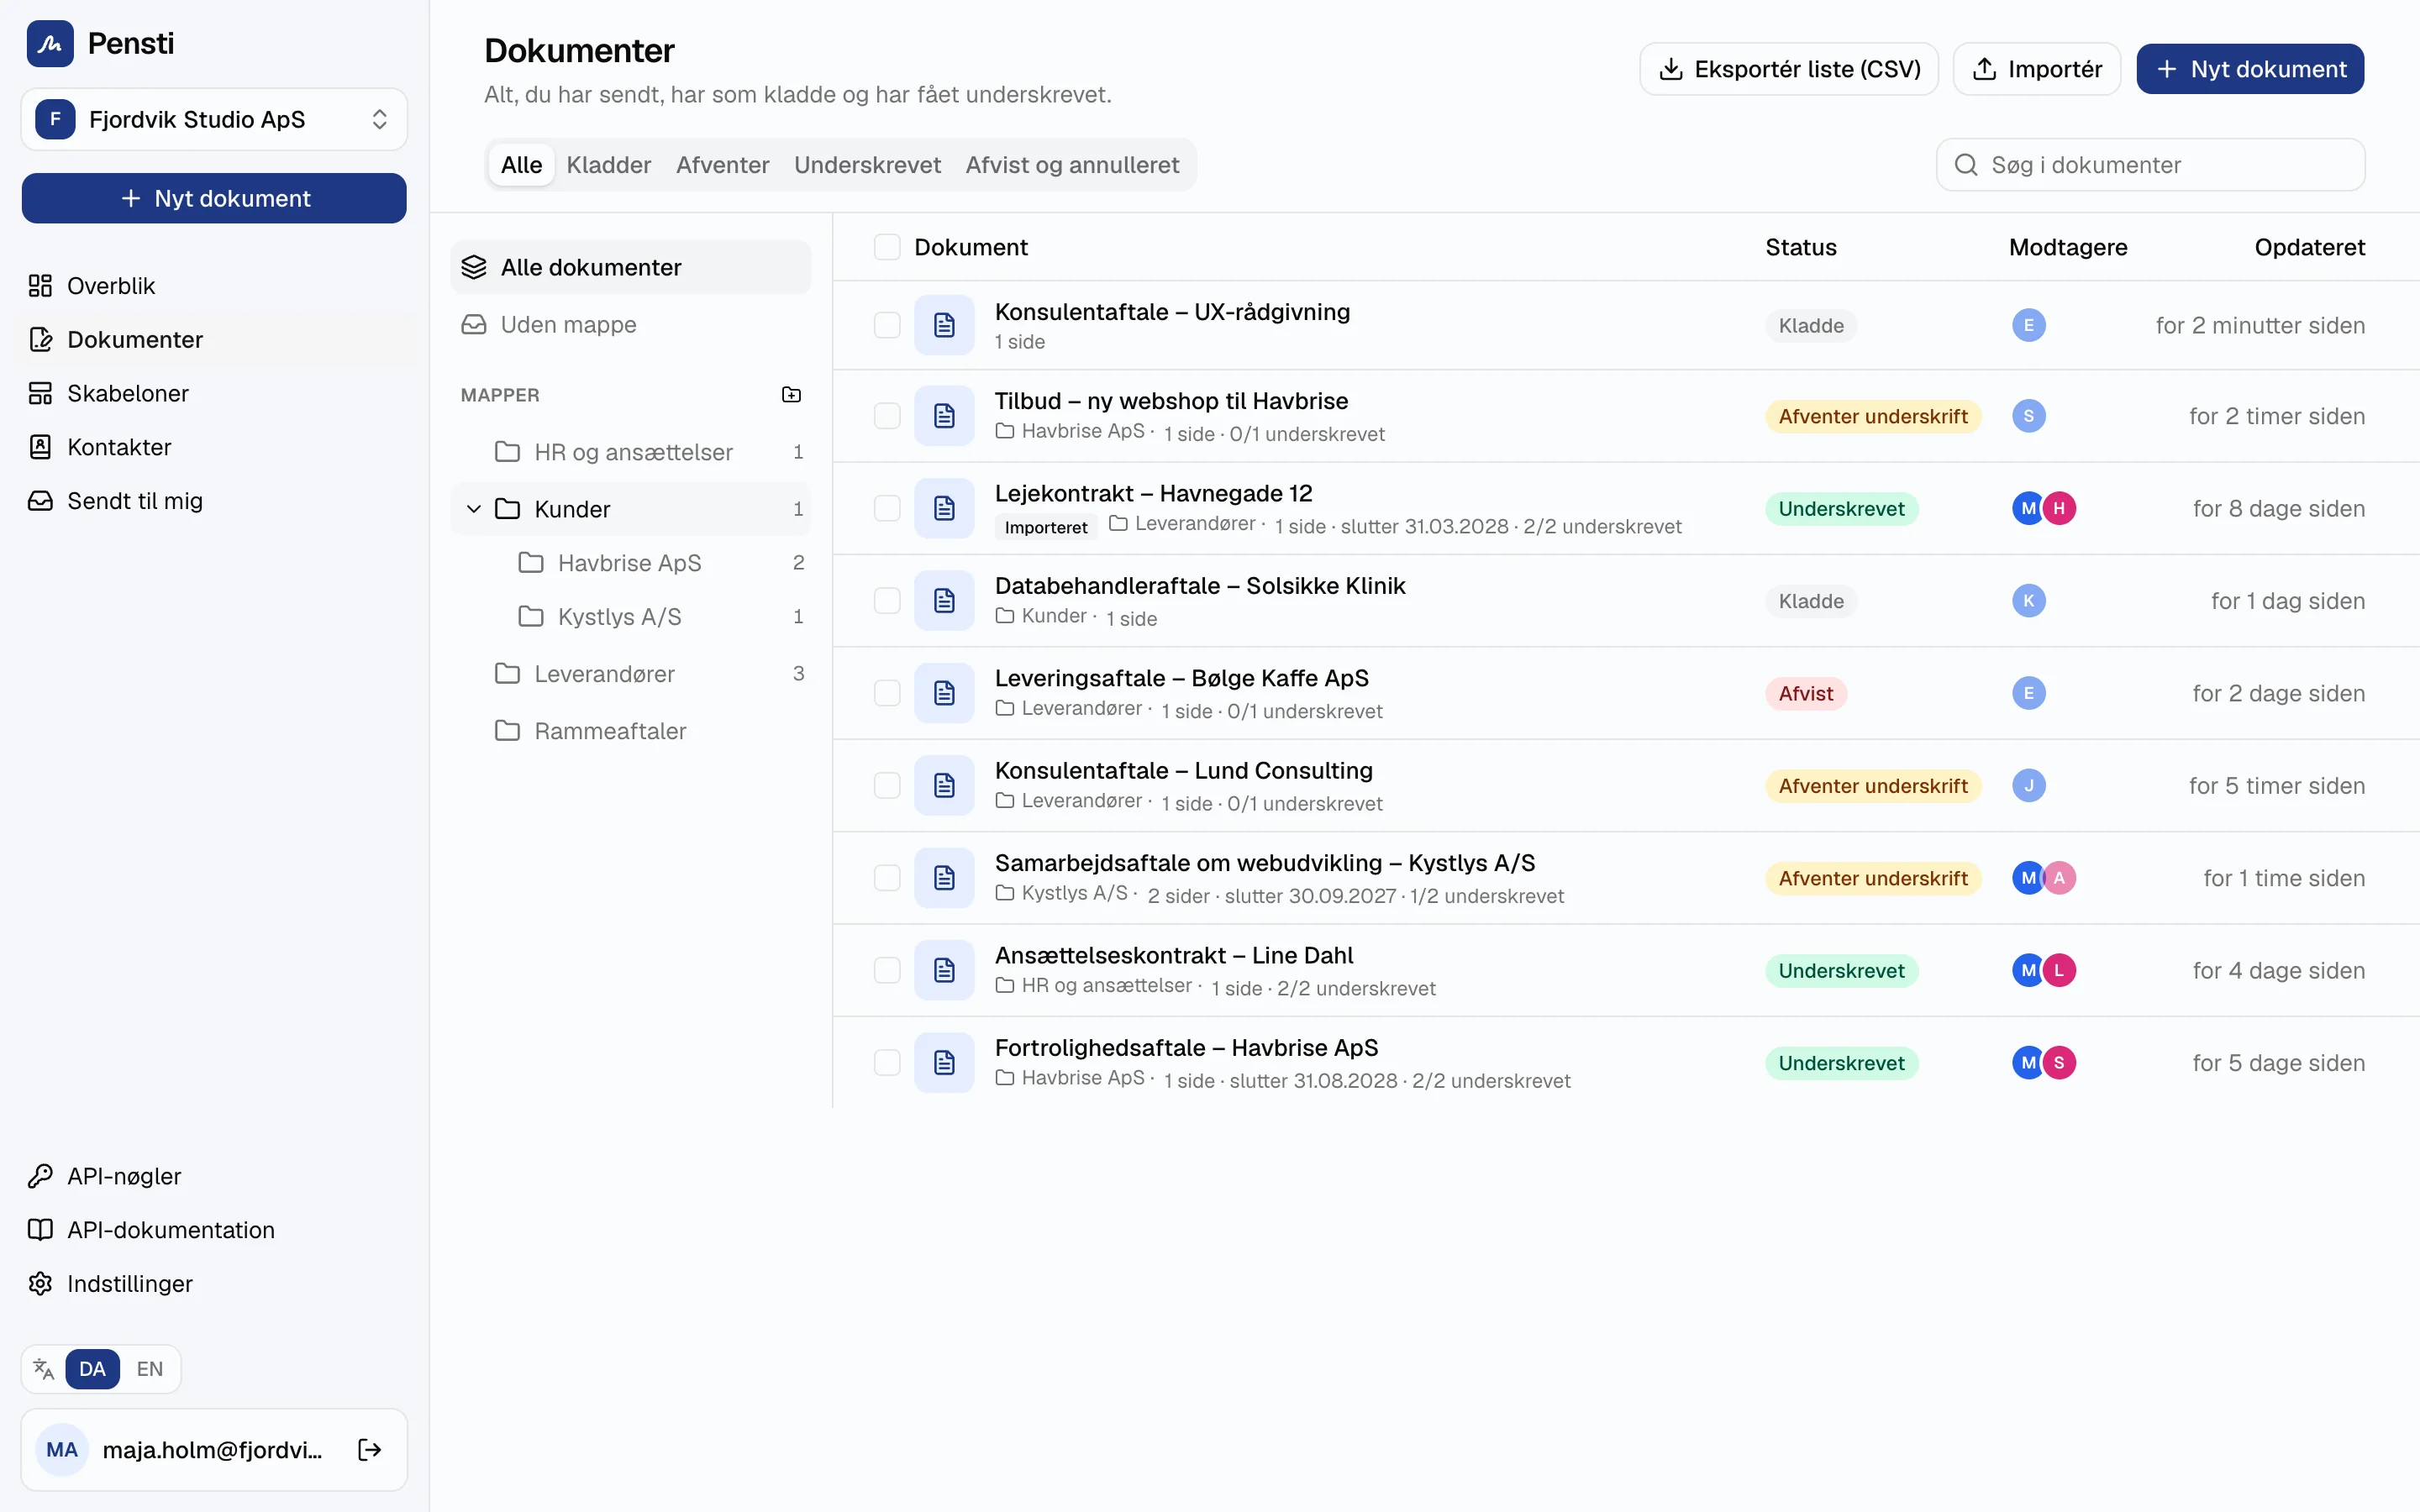Open the Fjordvik Studio ApS workspace switcher
The height and width of the screenshot is (1512, 2420).
pyautogui.click(x=214, y=119)
